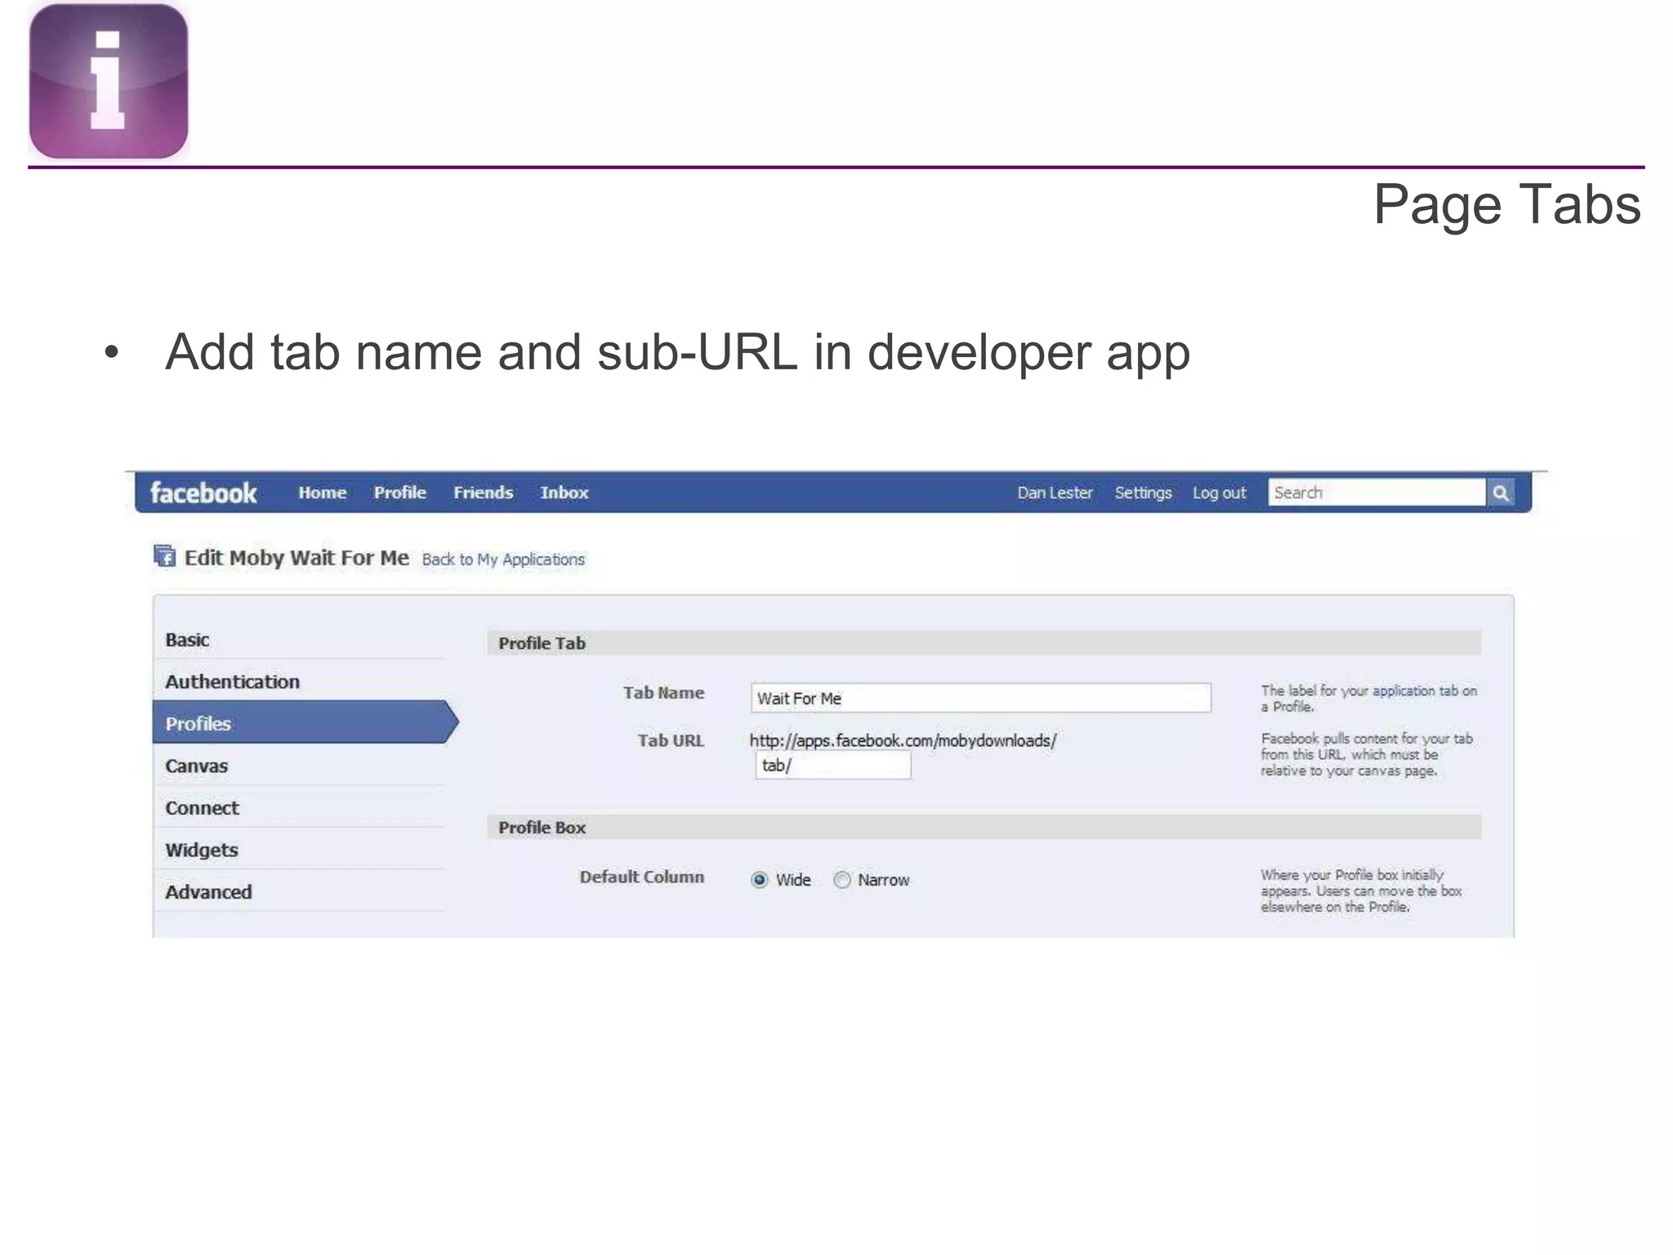Click the search magnifier button
Image resolution: width=1673 pixels, height=1255 pixels.
coord(1501,493)
